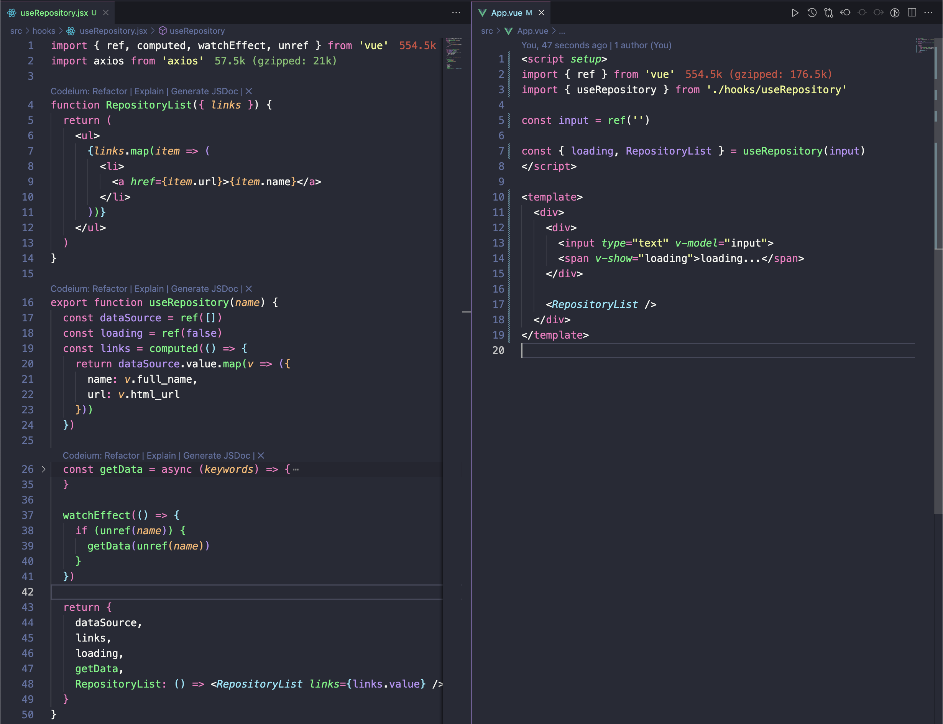Image resolution: width=943 pixels, height=724 pixels.
Task: Dismiss Codeium lens above export function useRepository
Action: pyautogui.click(x=248, y=289)
